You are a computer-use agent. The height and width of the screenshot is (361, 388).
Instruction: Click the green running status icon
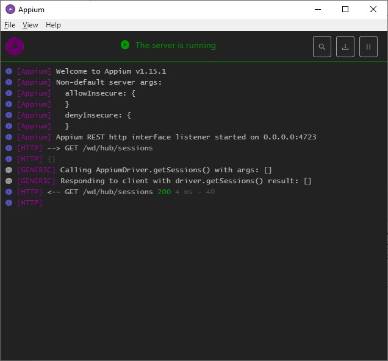tap(125, 45)
